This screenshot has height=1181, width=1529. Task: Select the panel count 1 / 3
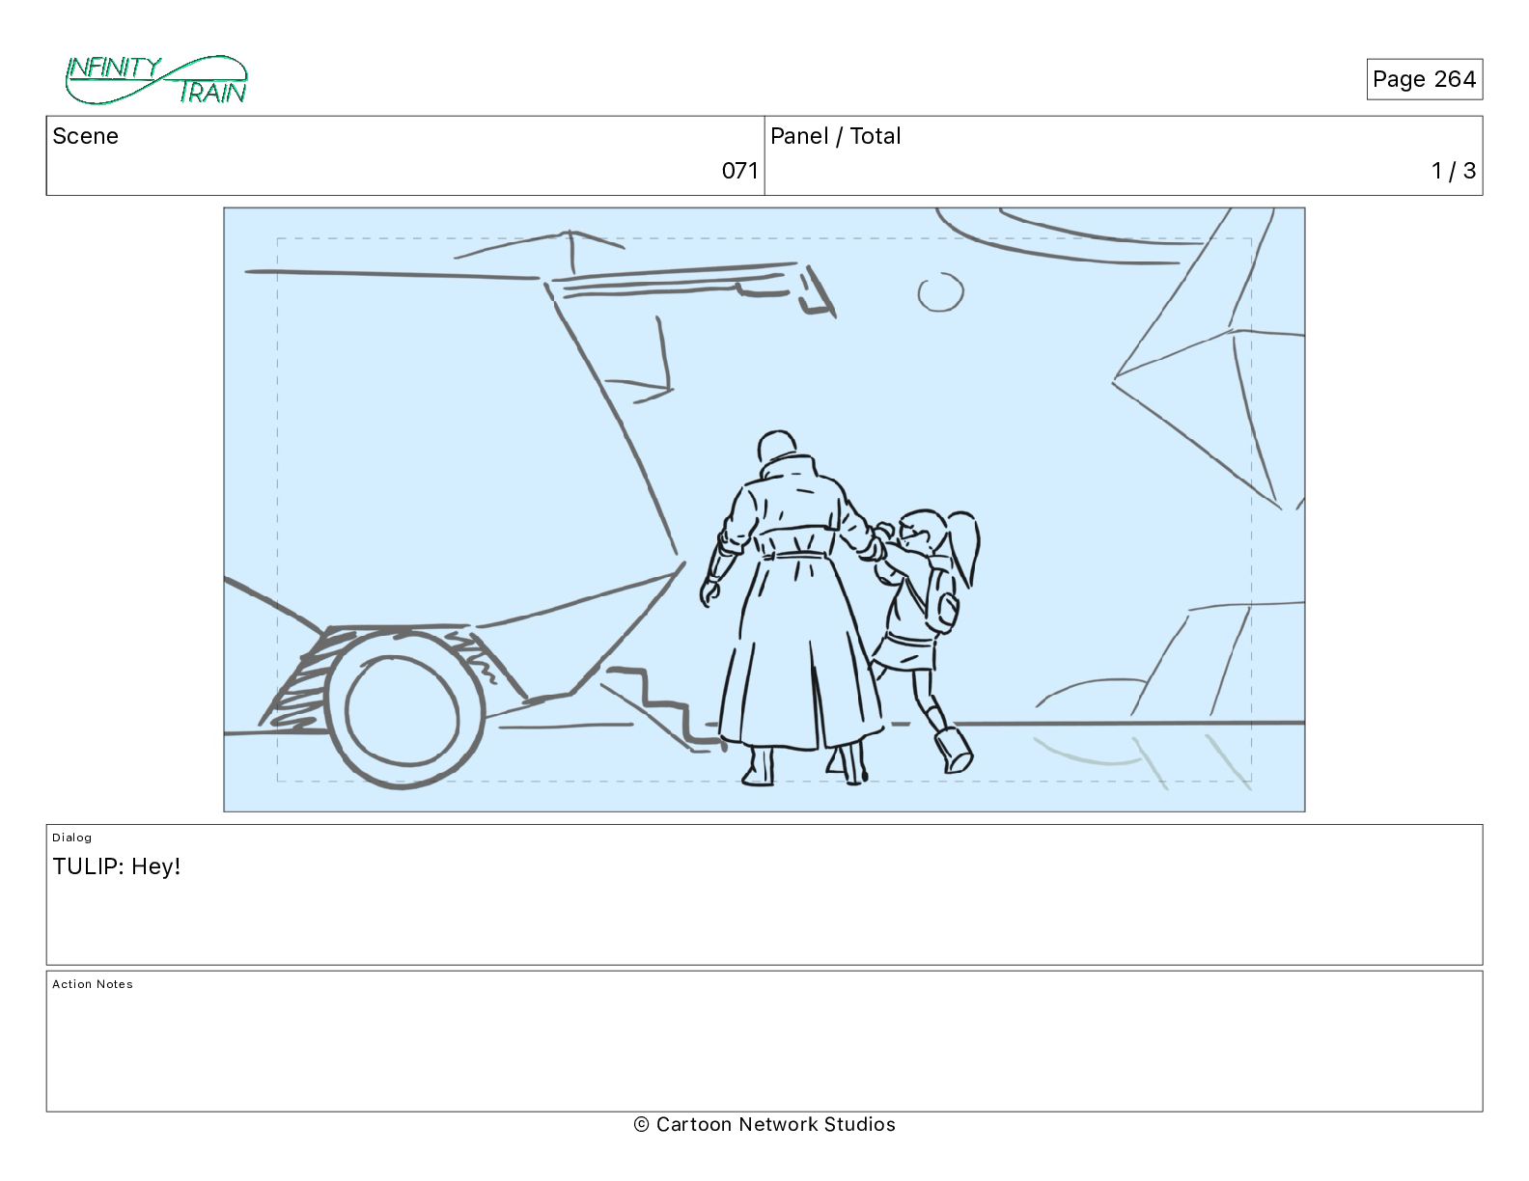(1454, 171)
